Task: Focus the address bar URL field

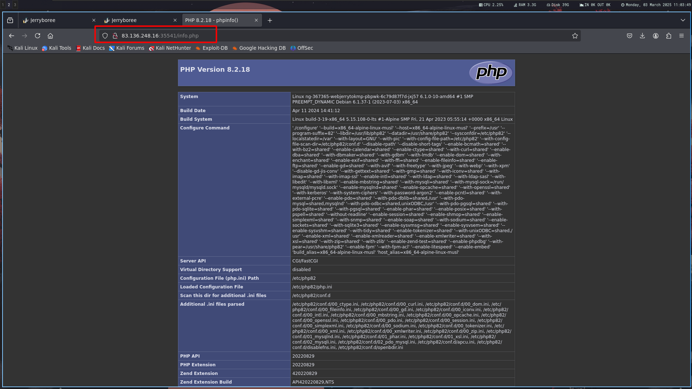Action: click(x=325, y=36)
